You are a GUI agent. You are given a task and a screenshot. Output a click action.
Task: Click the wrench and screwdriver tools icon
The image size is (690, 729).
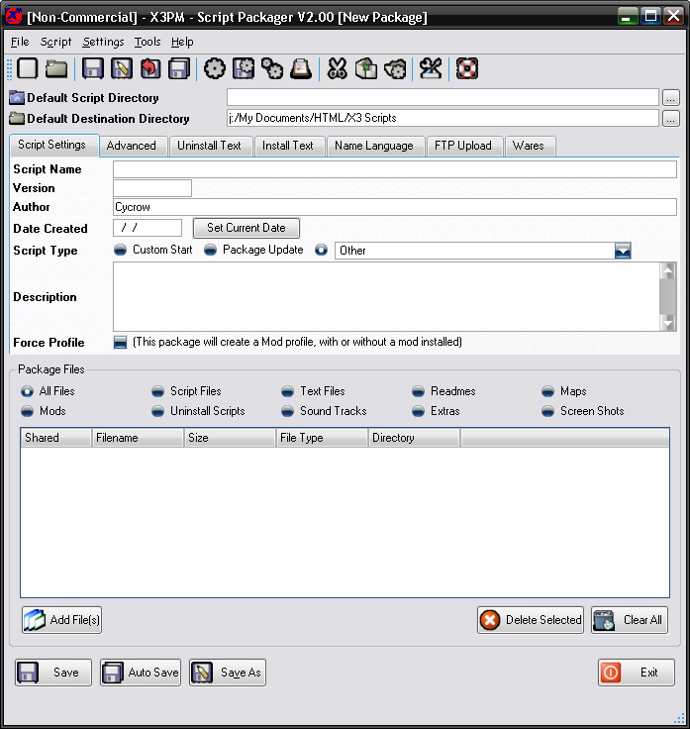tap(431, 68)
